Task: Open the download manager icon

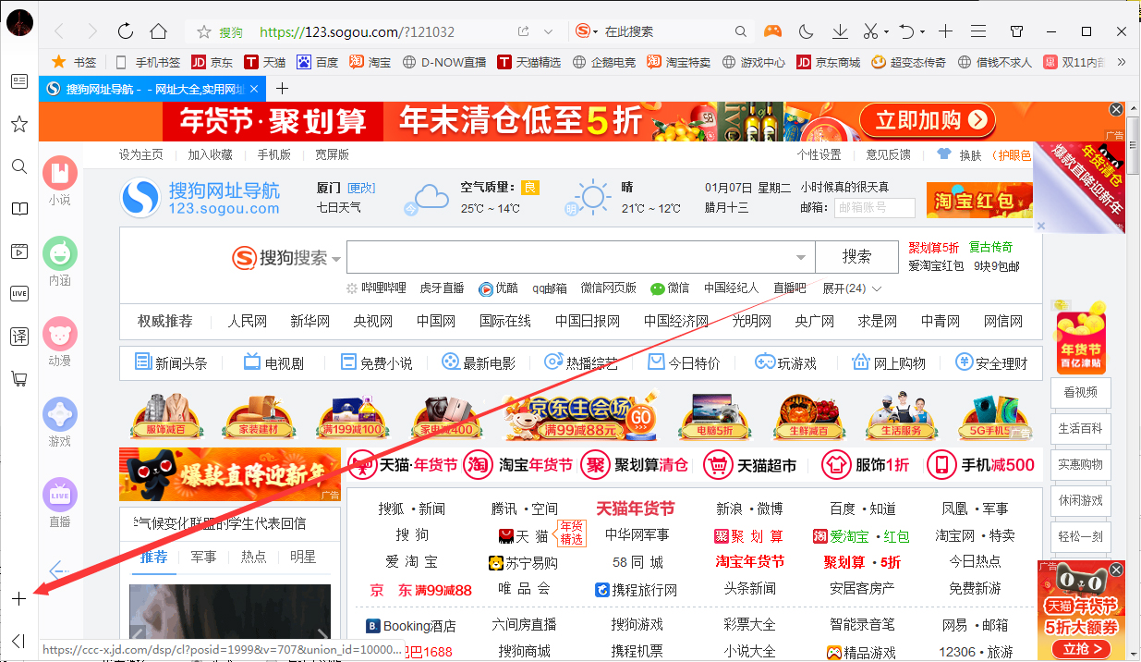Action: point(839,31)
